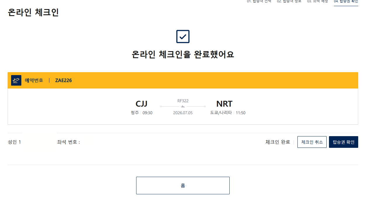388x201 pixels.
Task: Click the small airplane icon under RF322
Action: [x=183, y=107]
